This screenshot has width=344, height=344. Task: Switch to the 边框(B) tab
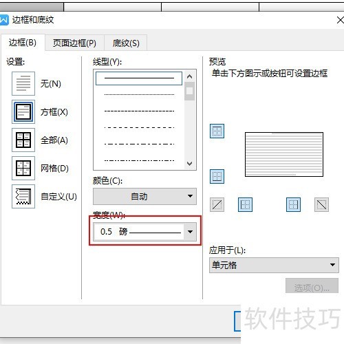click(x=23, y=43)
